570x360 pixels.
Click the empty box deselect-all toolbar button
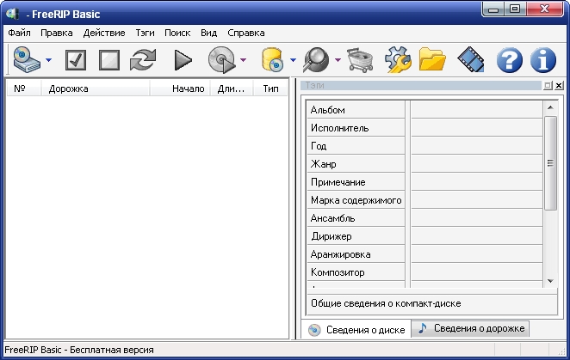pyautogui.click(x=108, y=60)
